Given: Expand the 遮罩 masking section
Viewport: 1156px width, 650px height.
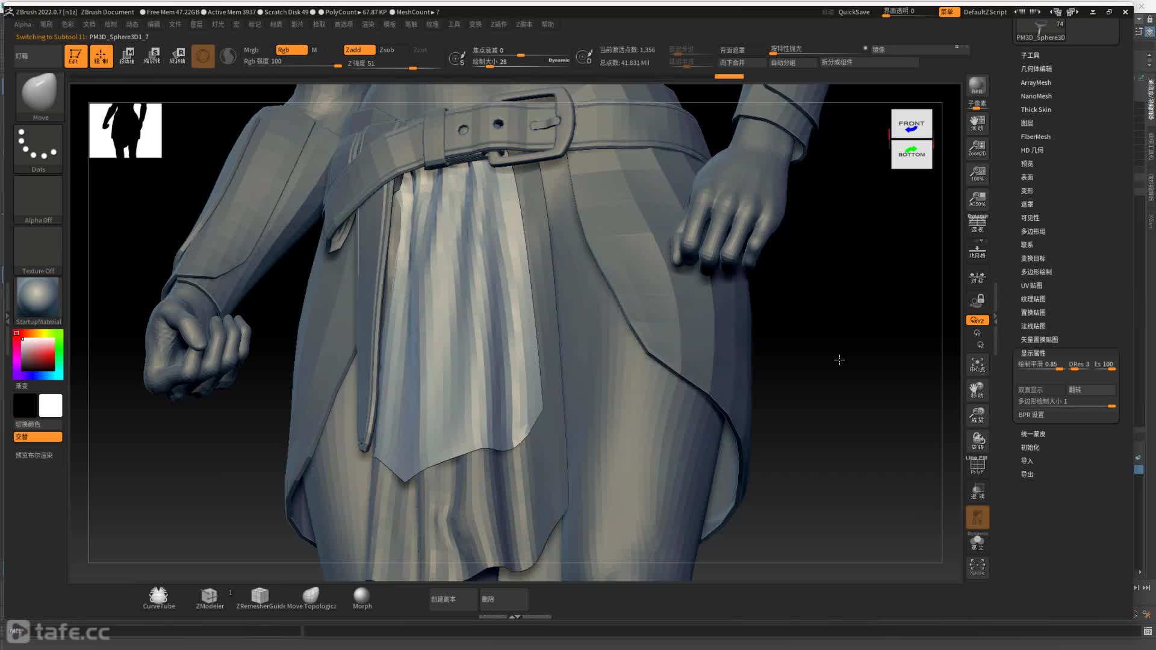Looking at the screenshot, I should (x=1027, y=204).
